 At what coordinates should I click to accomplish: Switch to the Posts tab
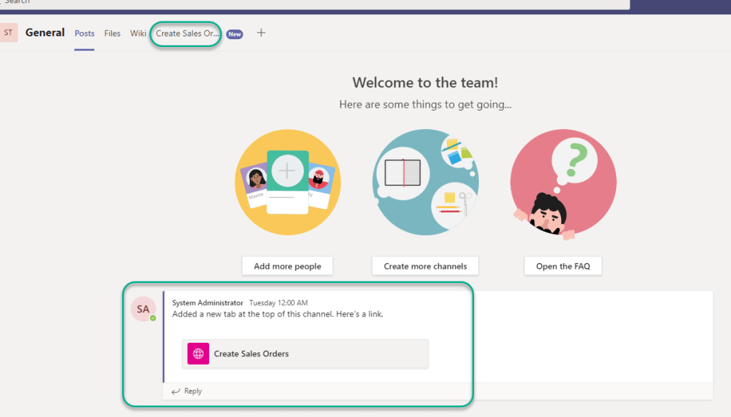click(84, 34)
